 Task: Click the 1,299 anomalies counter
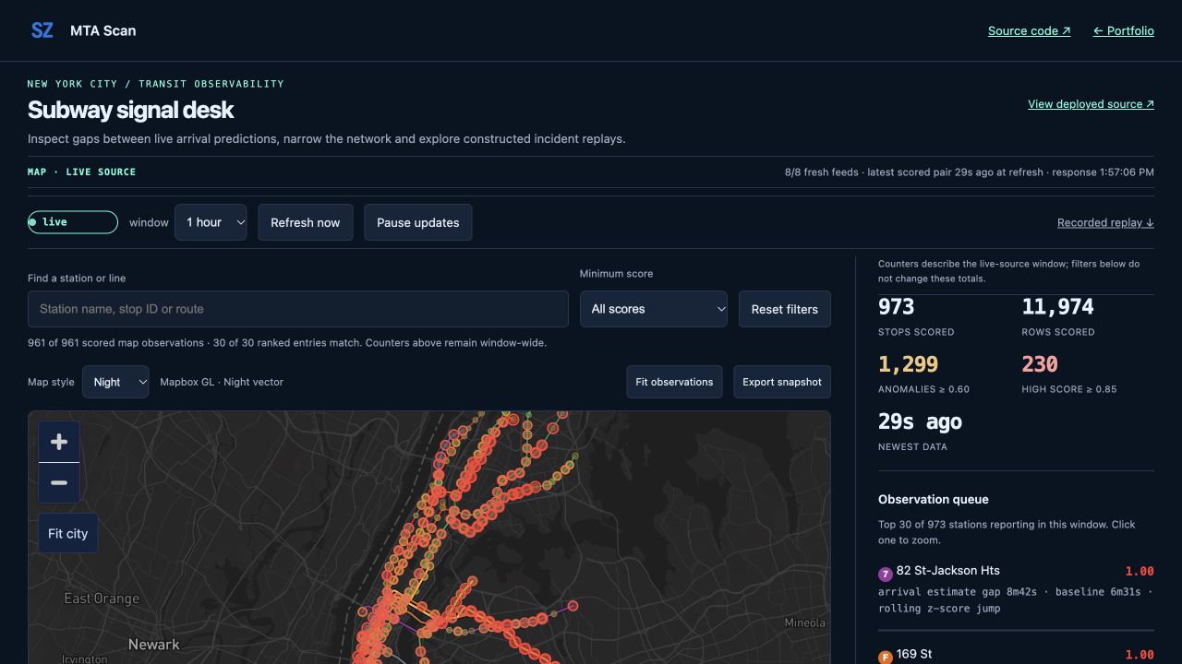908,364
